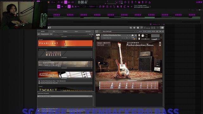
Task: Click the round instrument icon below the wrench
Action: [98, 38]
